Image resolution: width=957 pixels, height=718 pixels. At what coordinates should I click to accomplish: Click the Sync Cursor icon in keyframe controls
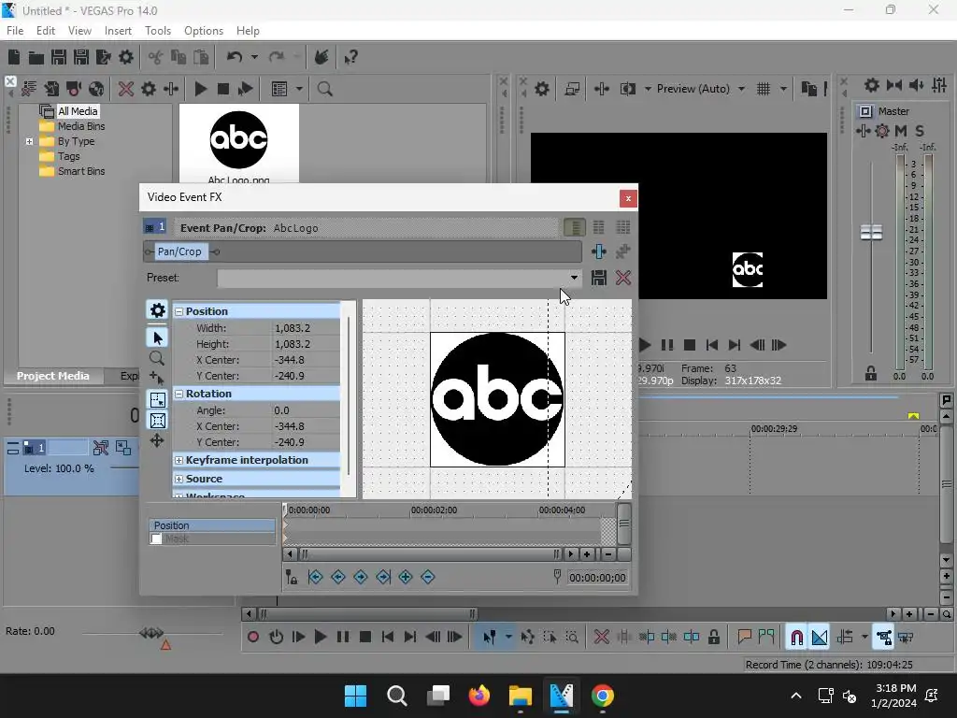(292, 577)
